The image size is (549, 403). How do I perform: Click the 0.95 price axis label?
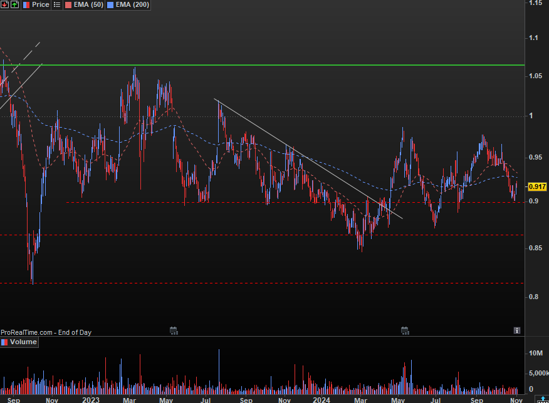tap(536, 157)
